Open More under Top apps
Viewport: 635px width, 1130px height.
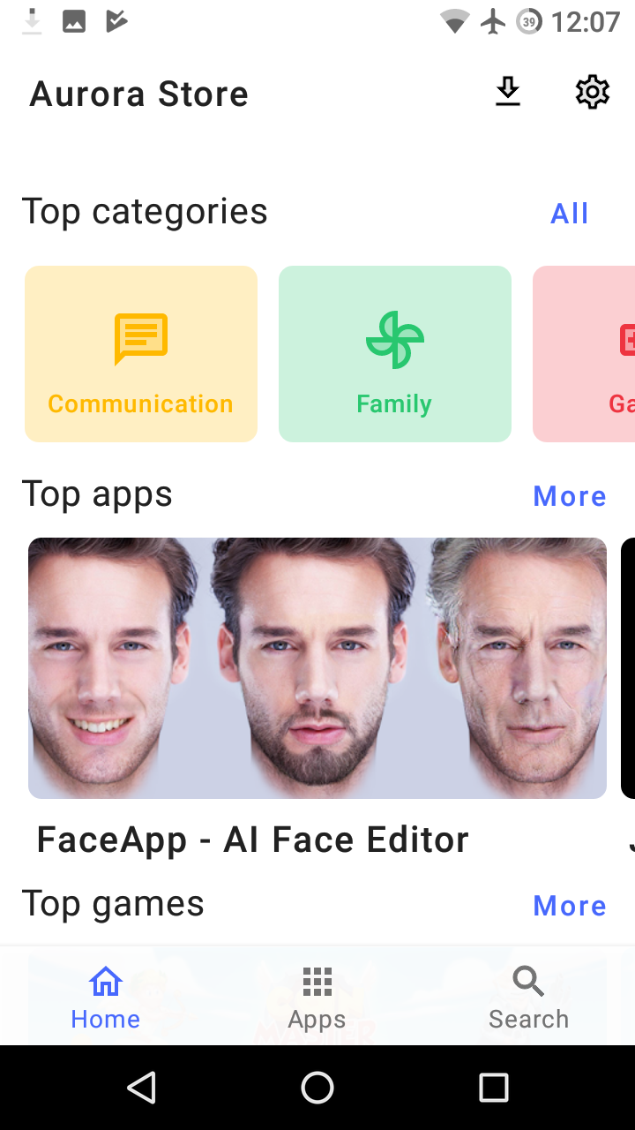click(570, 496)
